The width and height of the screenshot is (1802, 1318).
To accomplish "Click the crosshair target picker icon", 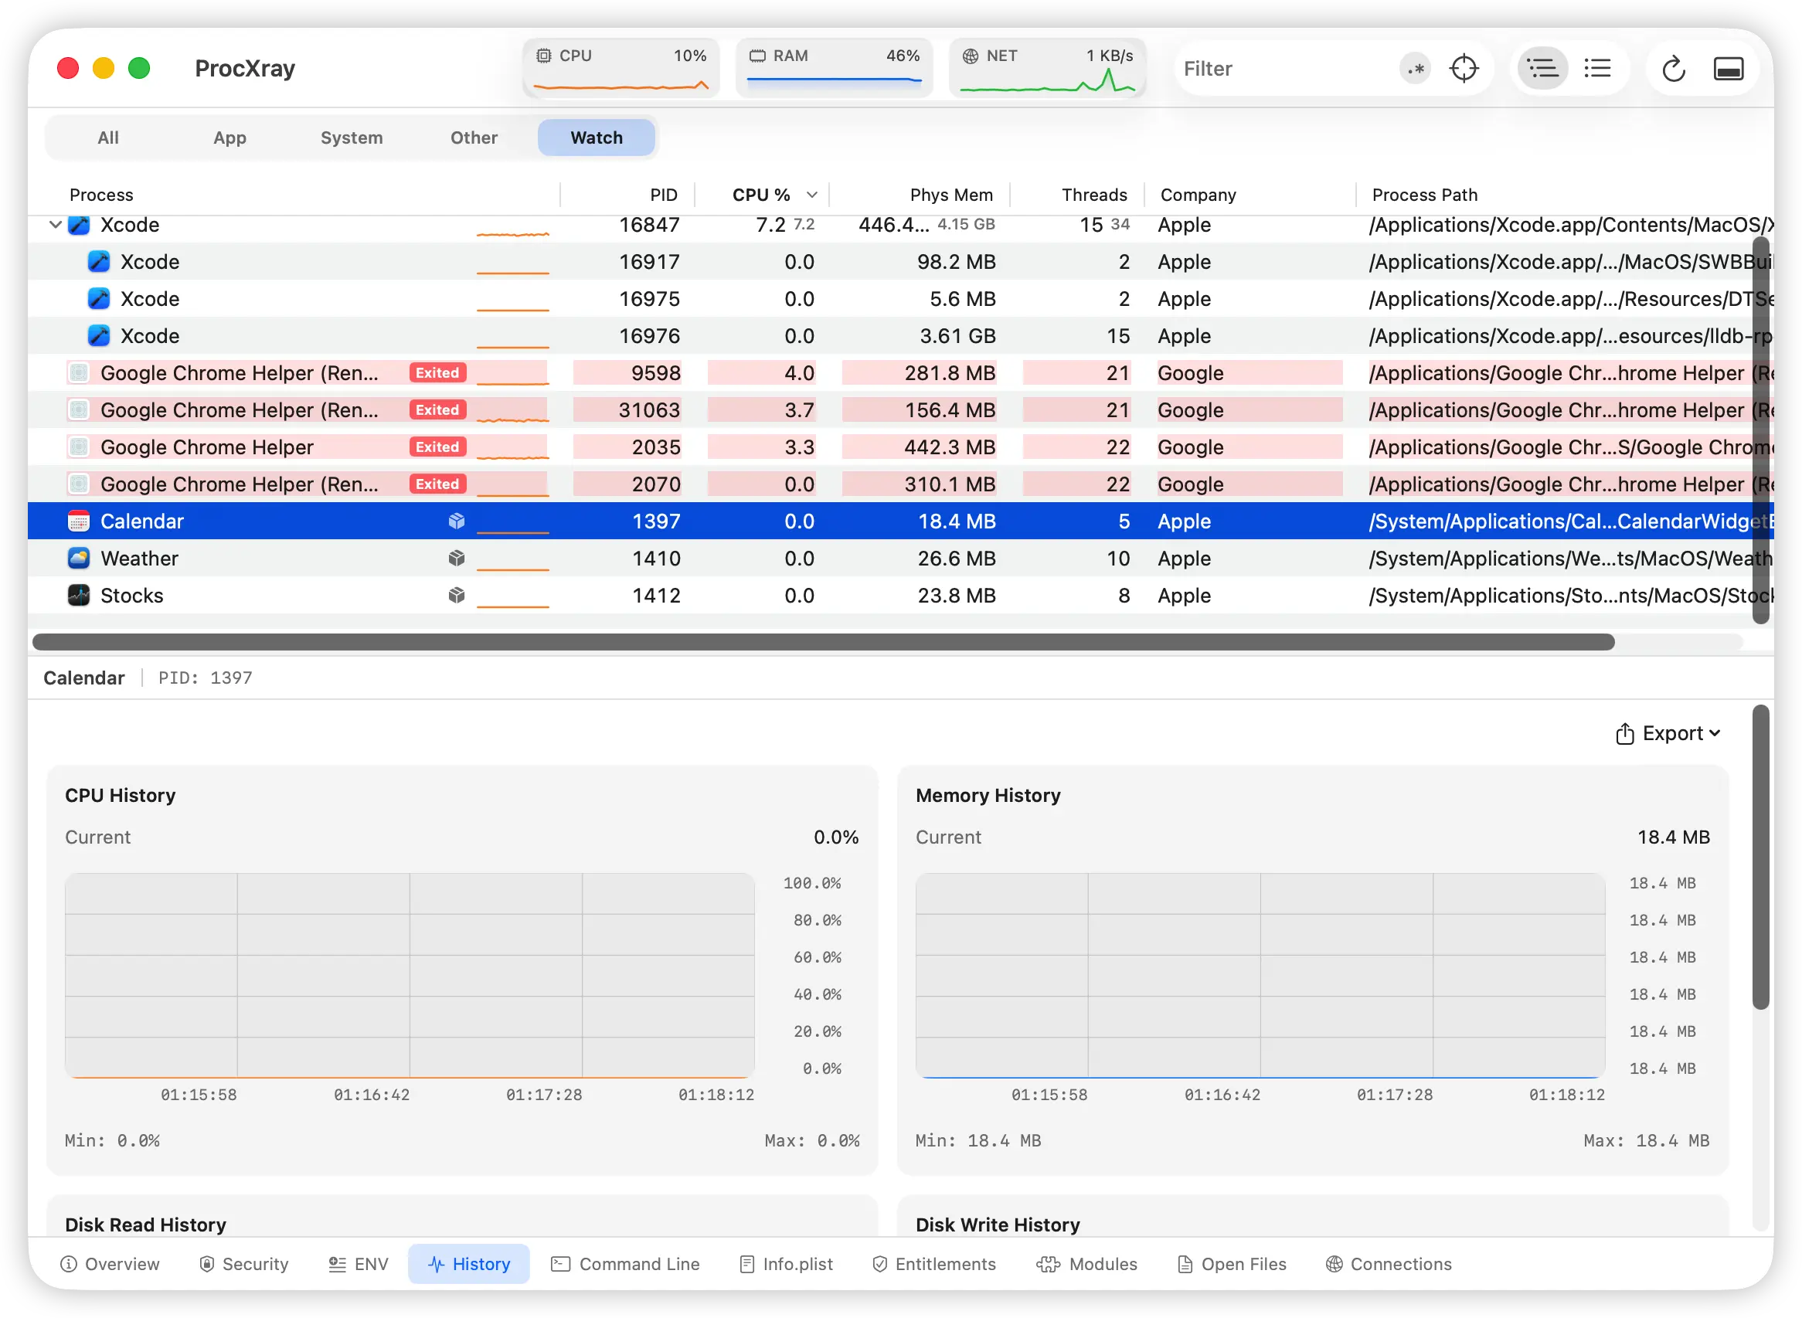I will point(1463,69).
